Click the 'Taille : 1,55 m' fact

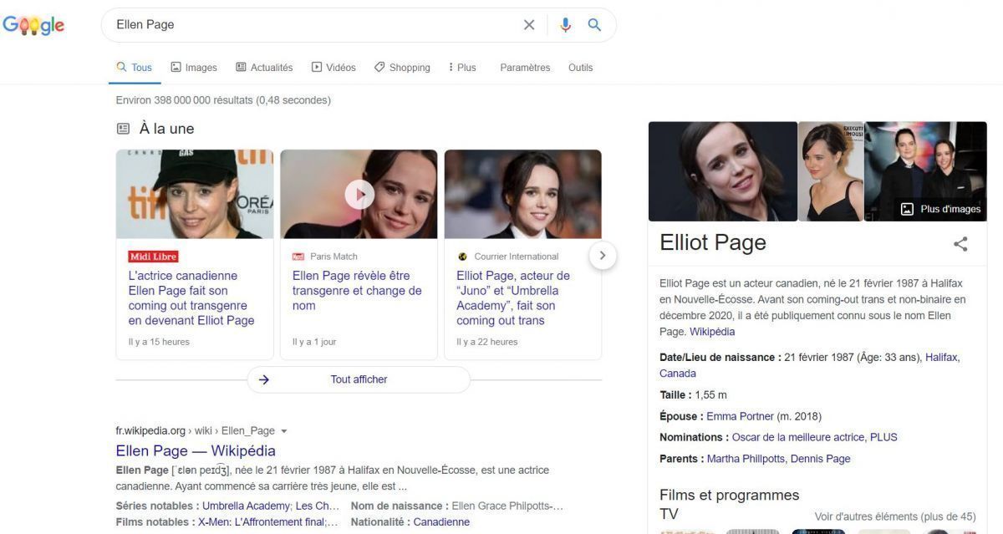693,395
